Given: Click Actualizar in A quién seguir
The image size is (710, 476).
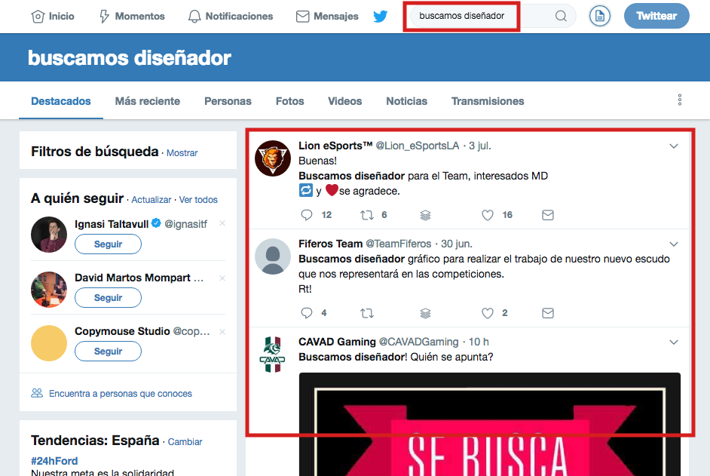Looking at the screenshot, I should click(x=151, y=199).
